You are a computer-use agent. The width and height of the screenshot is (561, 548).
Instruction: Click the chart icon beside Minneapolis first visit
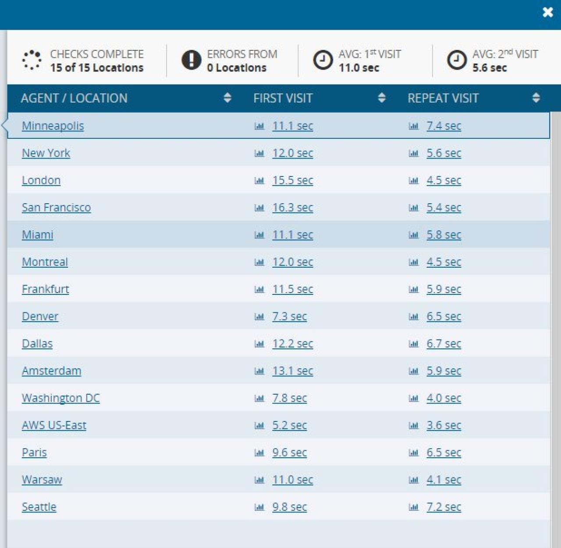[259, 126]
